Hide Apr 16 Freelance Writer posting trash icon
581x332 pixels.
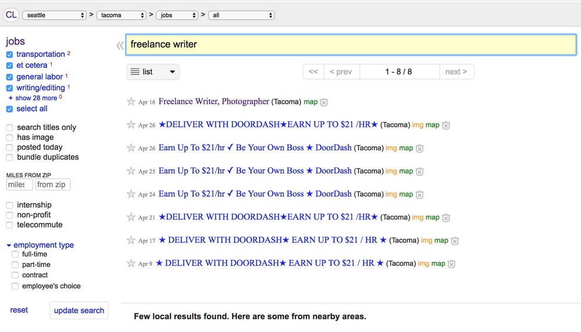(324, 102)
